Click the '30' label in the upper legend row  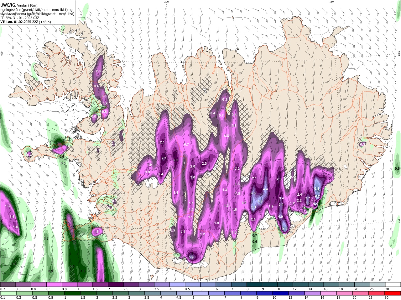(387, 289)
